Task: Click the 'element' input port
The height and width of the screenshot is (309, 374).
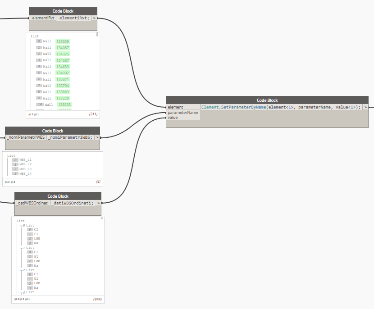Action: 175,107
